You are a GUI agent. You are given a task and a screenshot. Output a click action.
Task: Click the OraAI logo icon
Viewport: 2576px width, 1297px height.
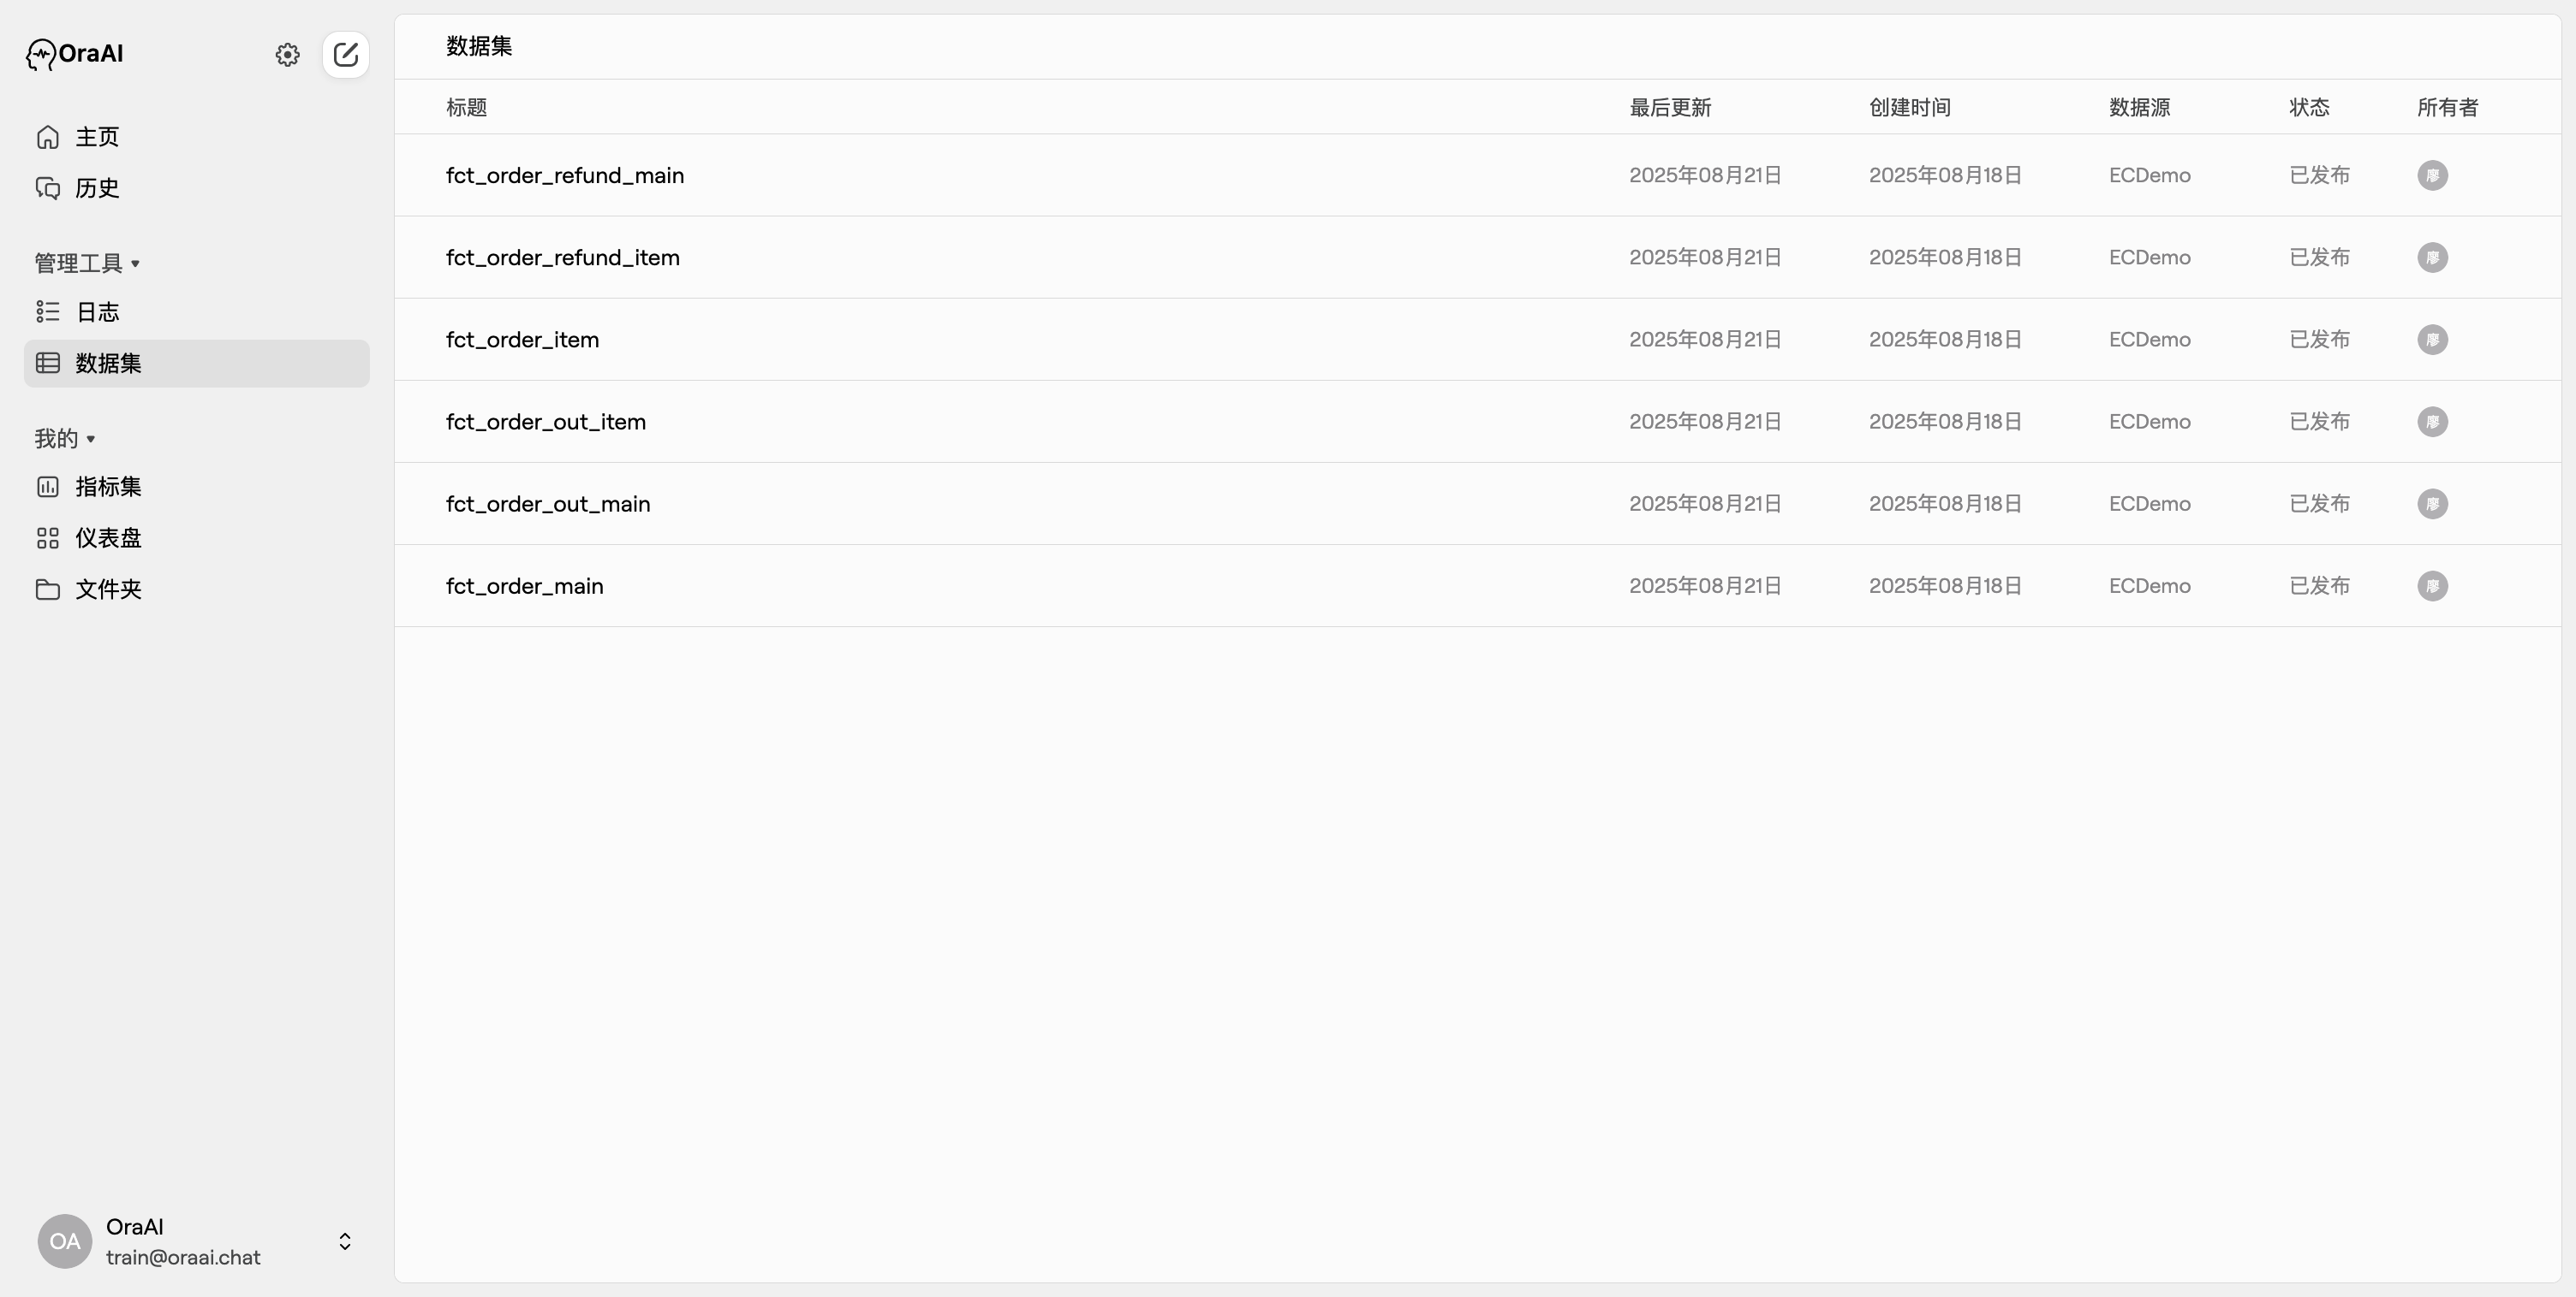click(x=41, y=54)
